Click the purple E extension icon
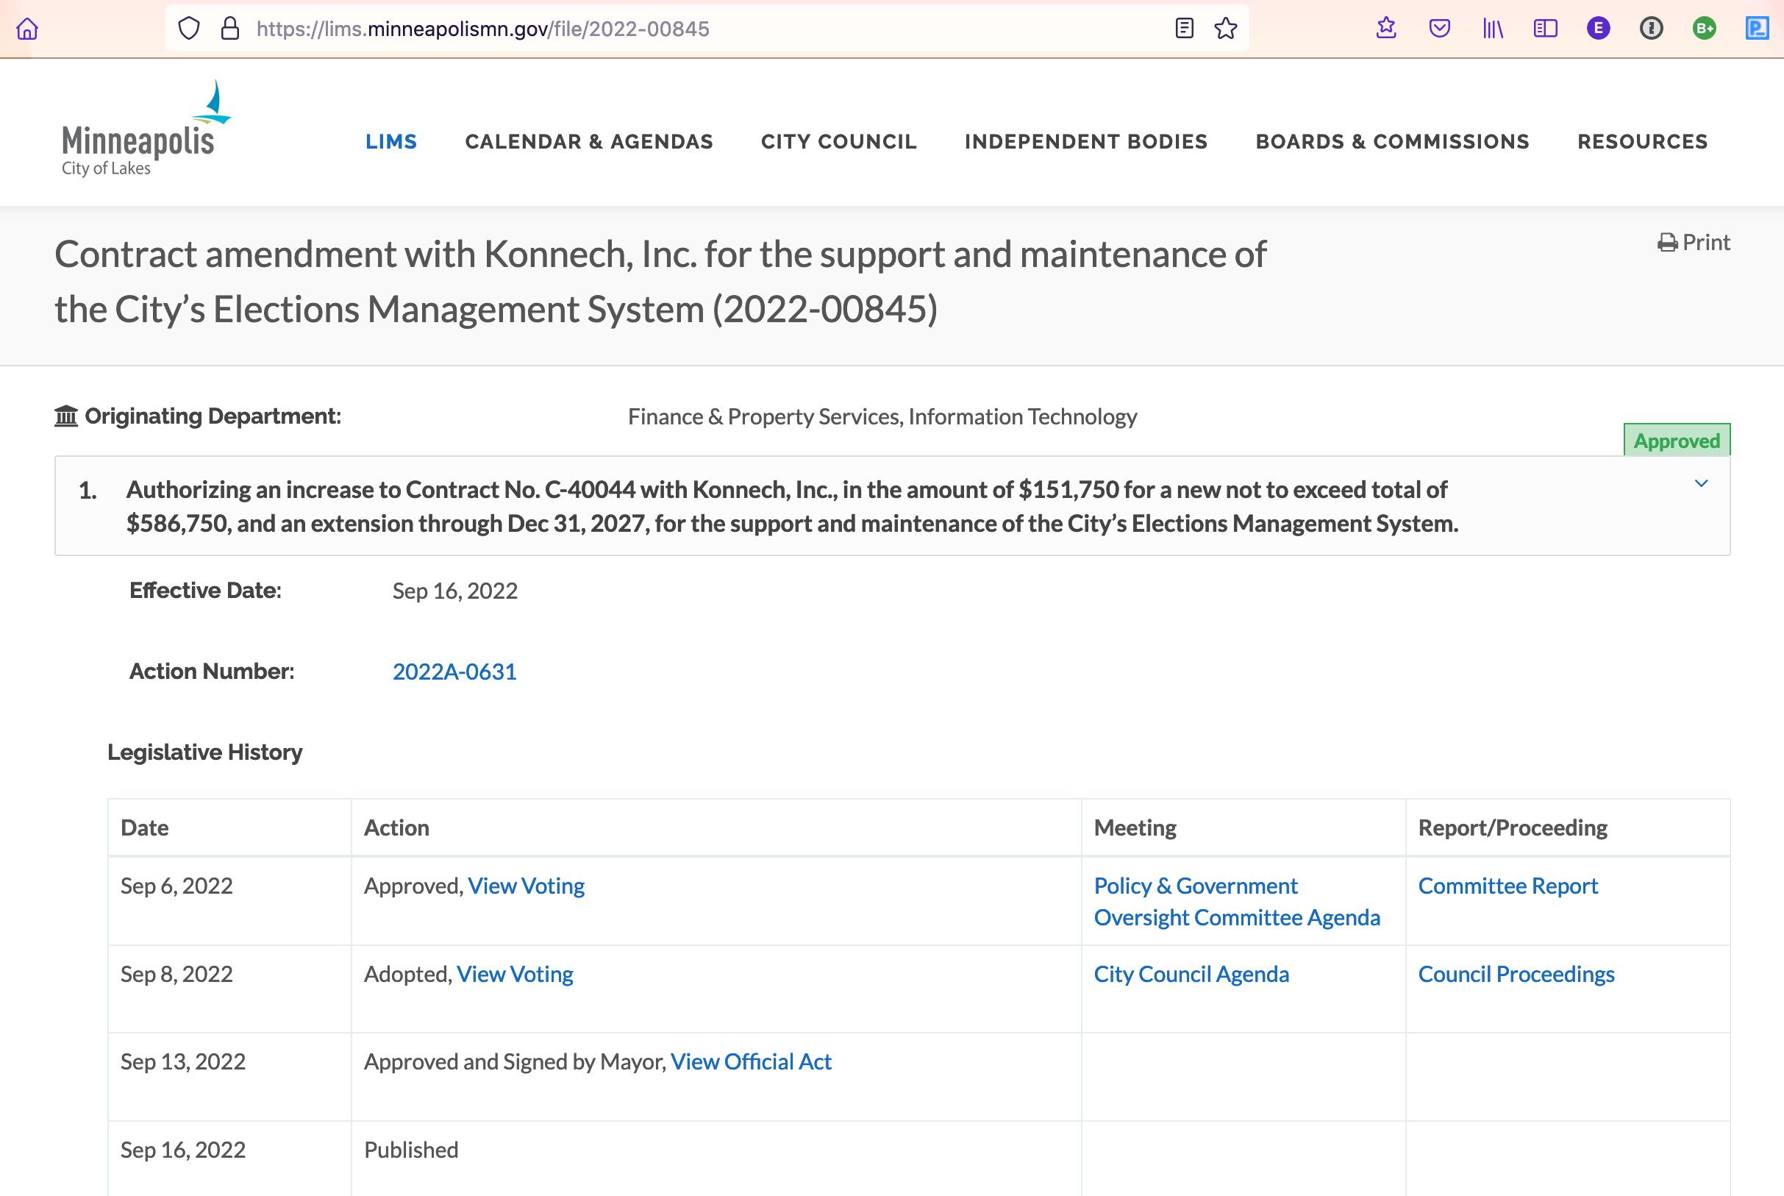This screenshot has height=1196, width=1784. 1598,29
